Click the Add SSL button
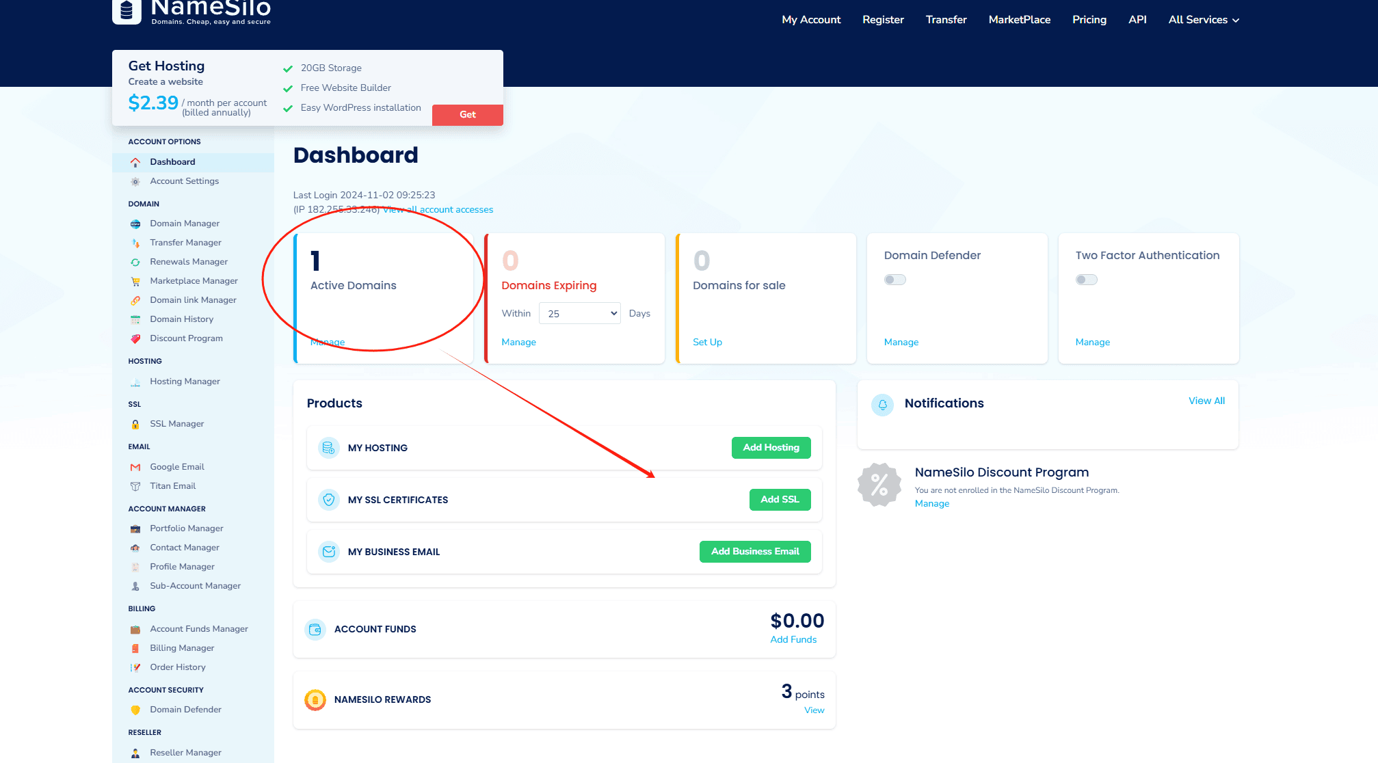This screenshot has height=763, width=1378. point(780,500)
